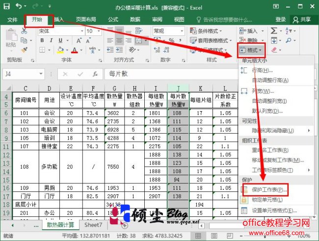Click the align right icon
The width and height of the screenshot is (319, 241).
129,40
